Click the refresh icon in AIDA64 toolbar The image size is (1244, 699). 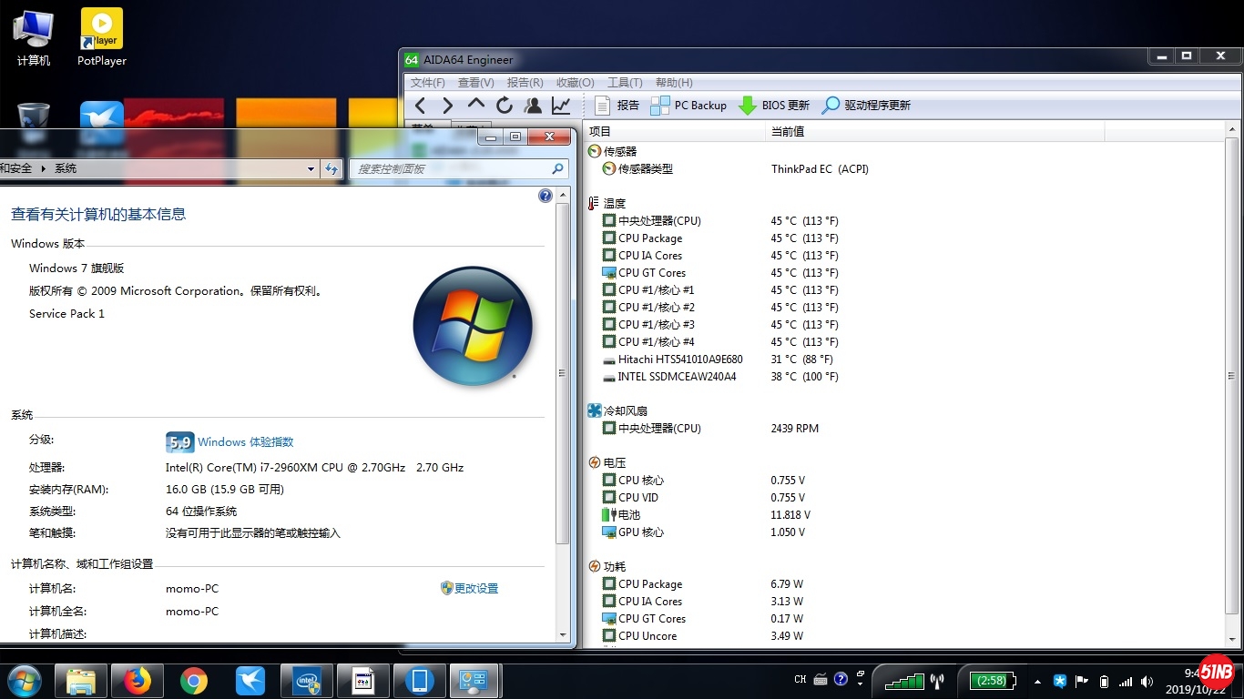click(505, 106)
